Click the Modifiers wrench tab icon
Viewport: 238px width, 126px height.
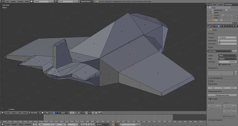coord(229,26)
